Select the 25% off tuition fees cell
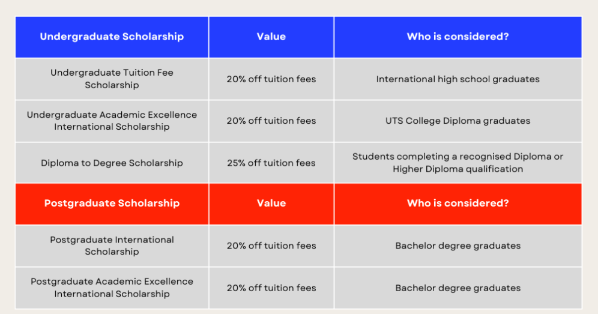The width and height of the screenshot is (598, 314). coord(271,163)
